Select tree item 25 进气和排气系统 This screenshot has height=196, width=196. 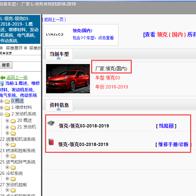tap(18, 162)
